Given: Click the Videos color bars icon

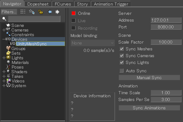Looking at the screenshot, I should click(9, 81).
